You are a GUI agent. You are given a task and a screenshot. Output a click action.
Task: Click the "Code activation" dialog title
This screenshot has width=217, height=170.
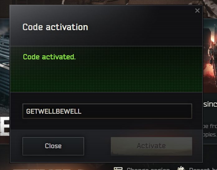coord(55,27)
